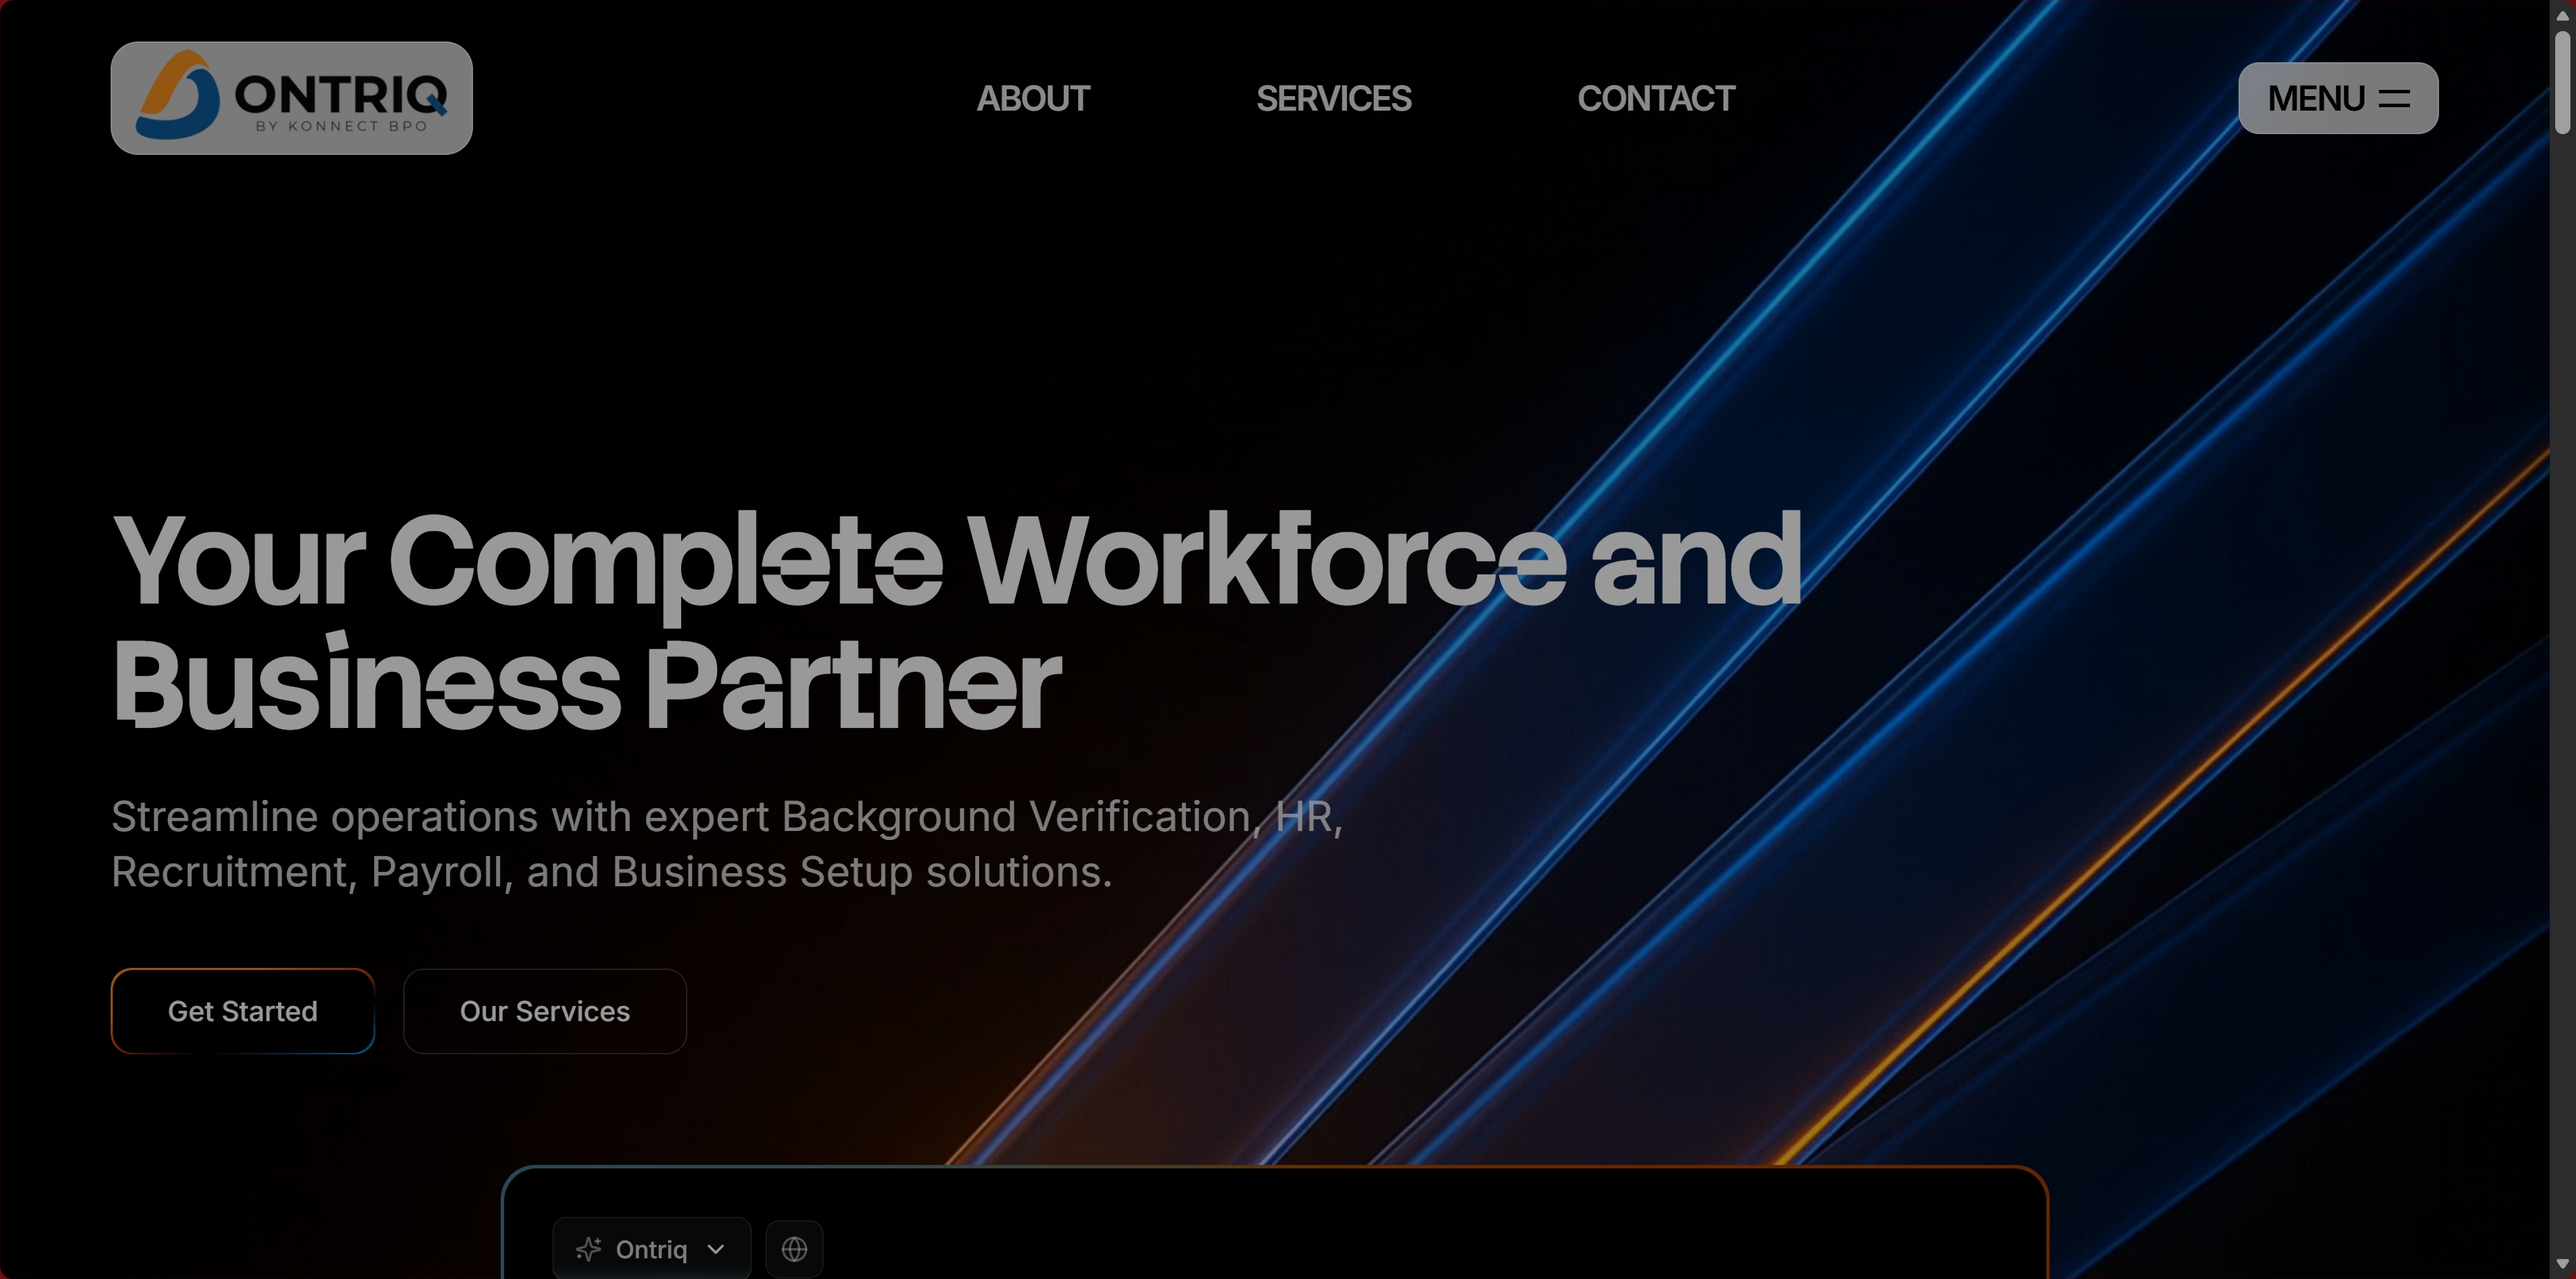The image size is (2576, 1279).
Task: Open the Ontriq model dropdown label
Action: 651,1249
